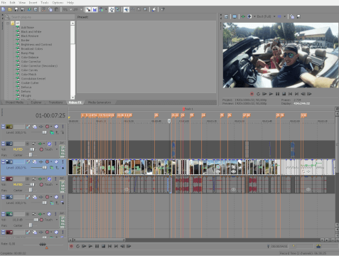Open Touch automation mode dropdown on track 2

pyautogui.click(x=57, y=149)
